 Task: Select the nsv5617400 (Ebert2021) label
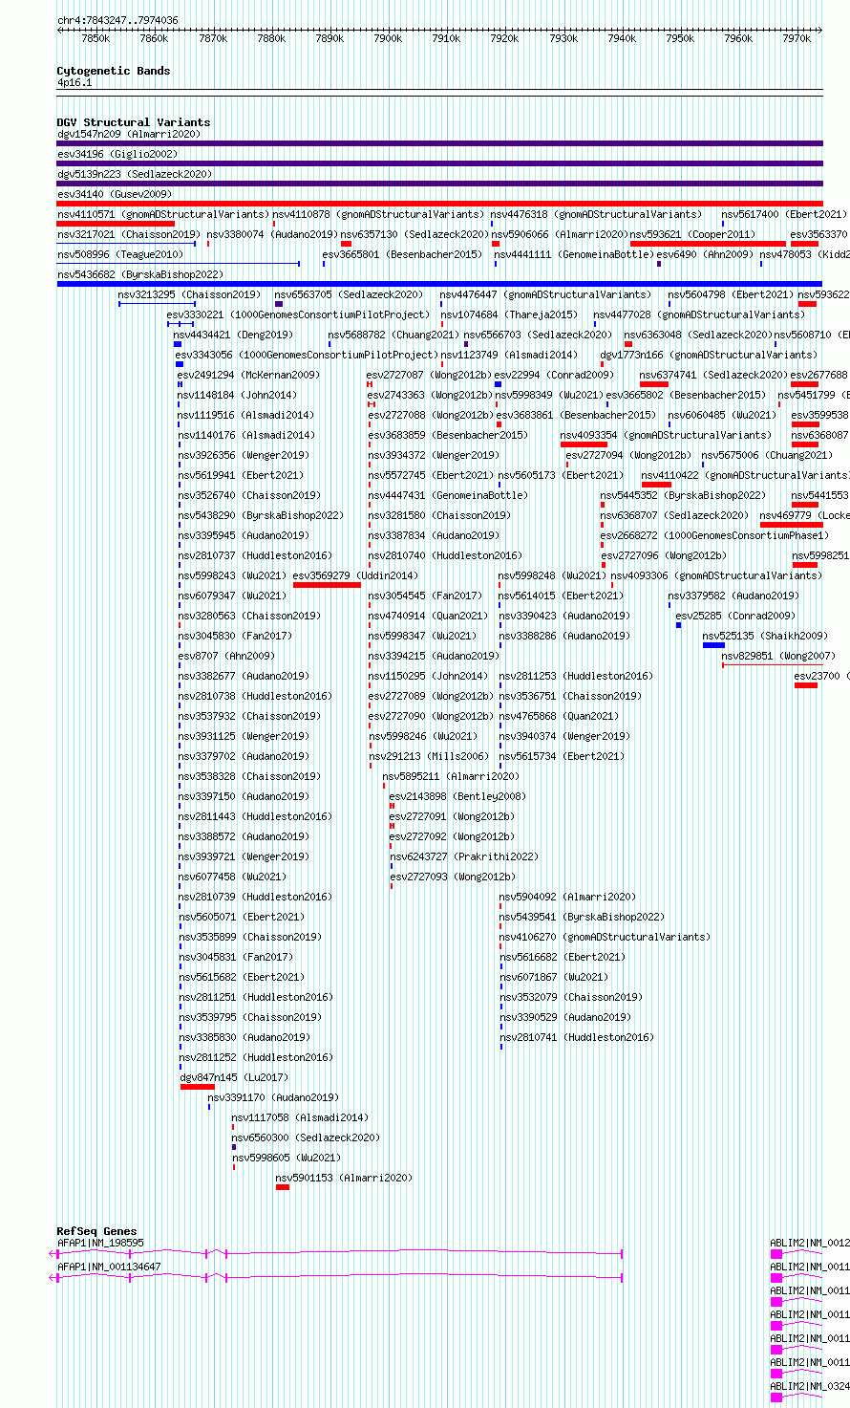(x=784, y=214)
